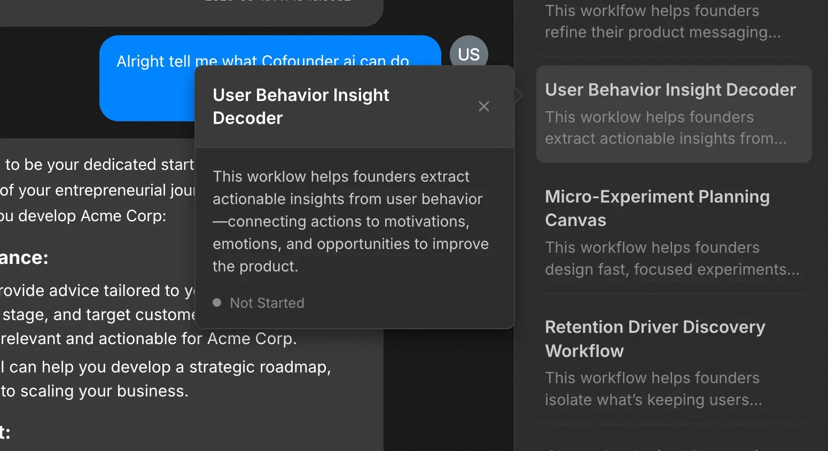Click the Not Started status label

(x=267, y=303)
